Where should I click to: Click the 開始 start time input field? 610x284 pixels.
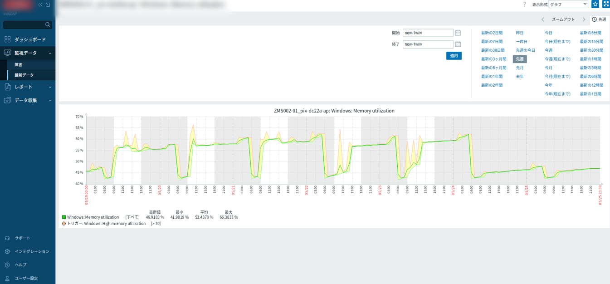coord(428,33)
